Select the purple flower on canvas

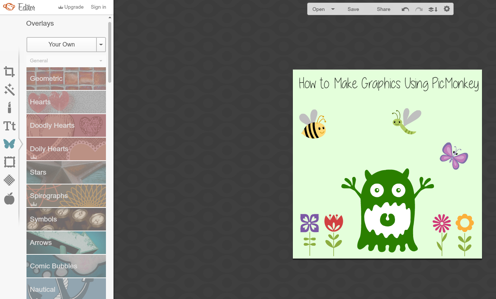[x=309, y=235]
